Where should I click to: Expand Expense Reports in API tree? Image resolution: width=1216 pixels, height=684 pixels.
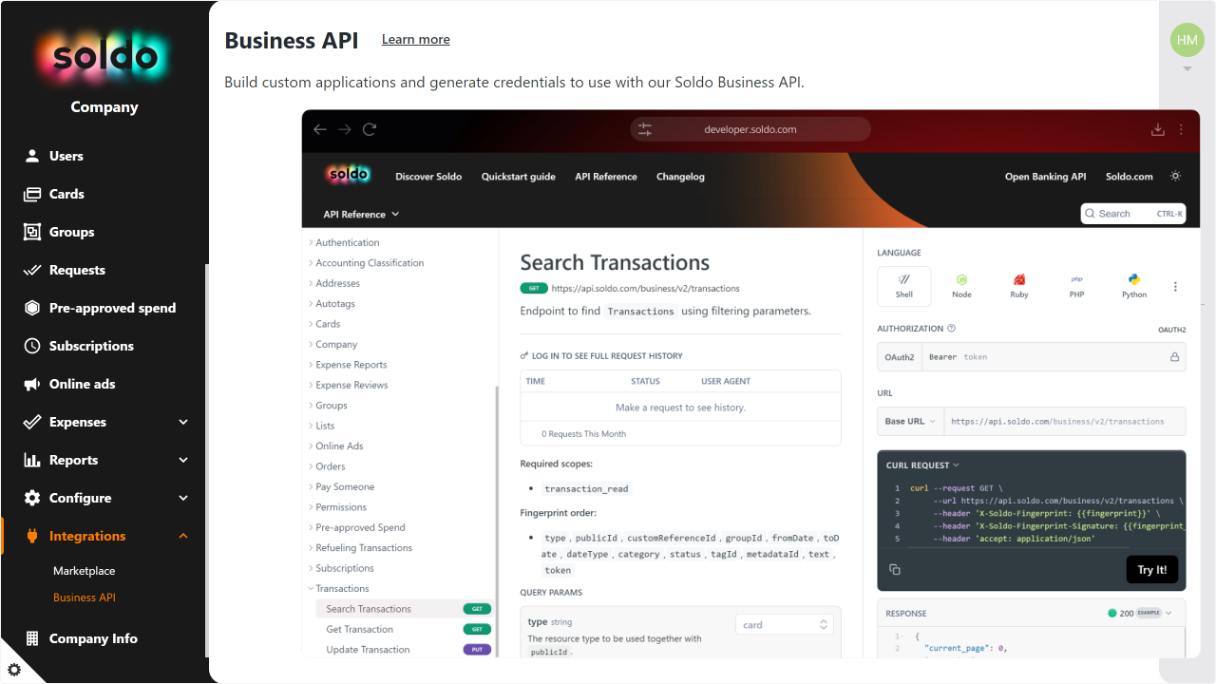click(348, 365)
